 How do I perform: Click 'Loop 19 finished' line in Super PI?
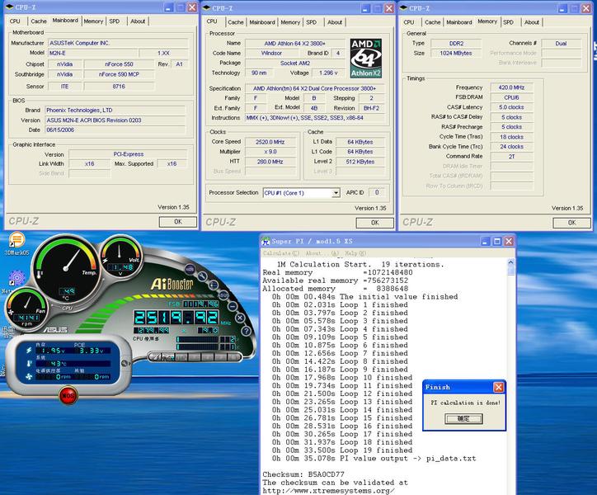pyautogui.click(x=342, y=450)
